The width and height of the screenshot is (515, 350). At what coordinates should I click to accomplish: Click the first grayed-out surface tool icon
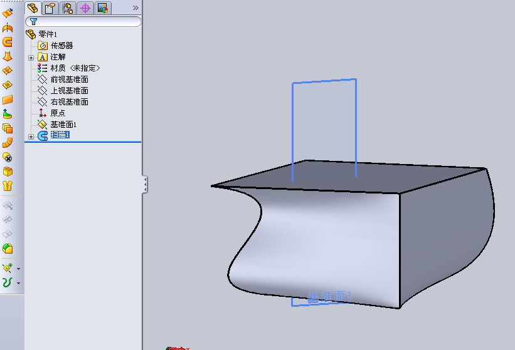coord(8,205)
